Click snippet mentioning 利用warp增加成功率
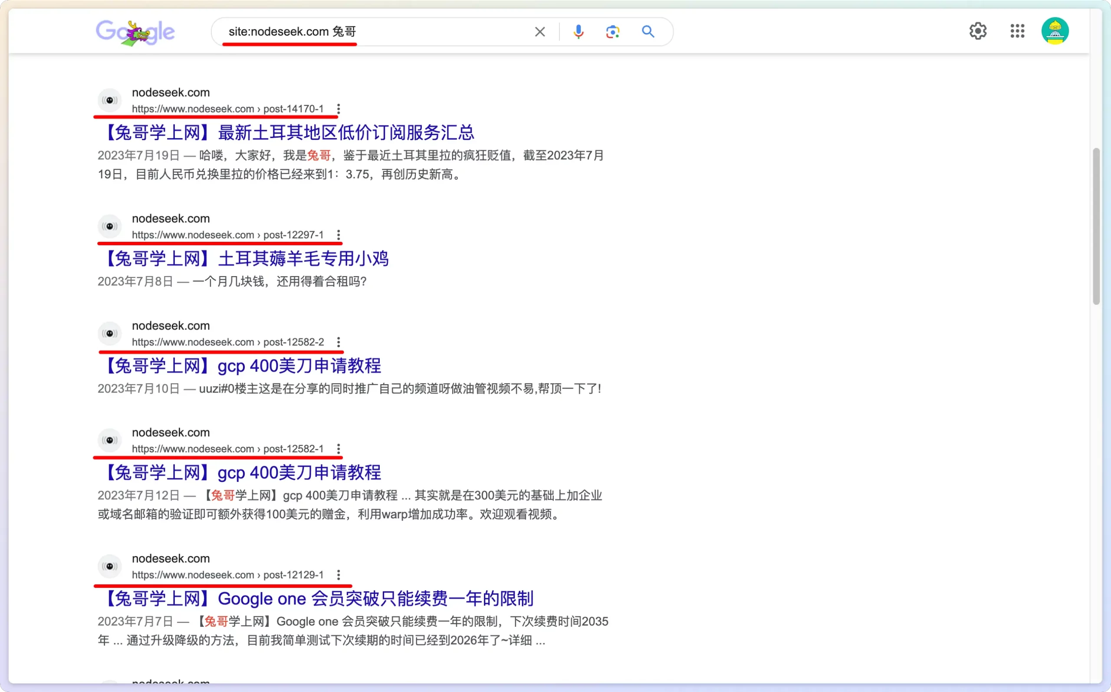 pyautogui.click(x=350, y=505)
